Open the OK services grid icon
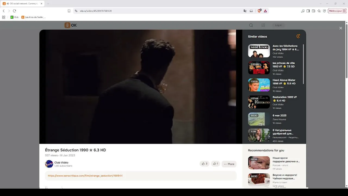The image size is (348, 196). [263, 25]
